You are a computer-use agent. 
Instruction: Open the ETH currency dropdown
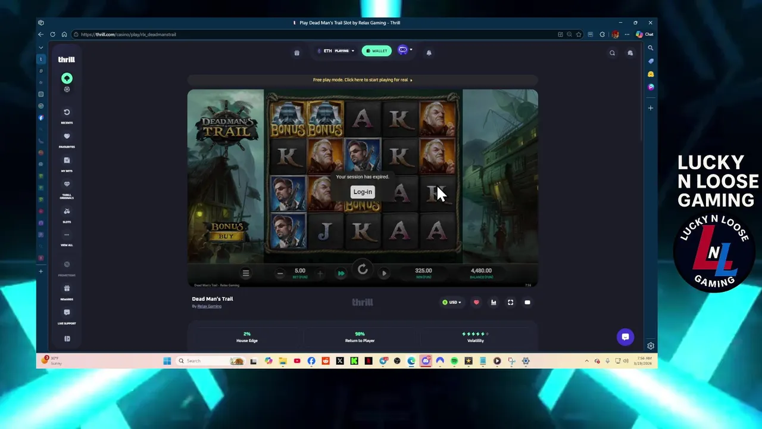[x=336, y=51]
